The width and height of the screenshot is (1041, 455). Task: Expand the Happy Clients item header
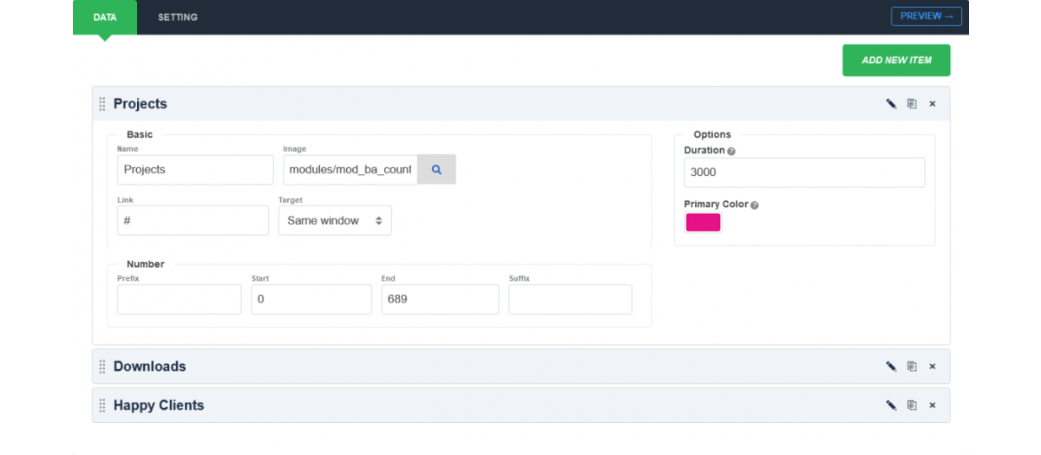[x=520, y=406]
